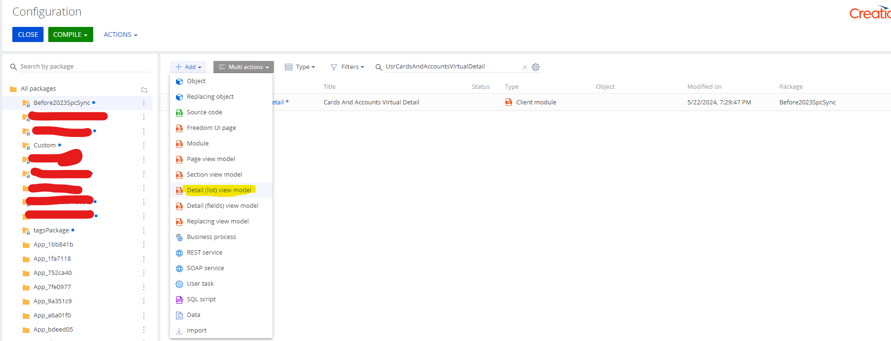Click the Modified on column header

704,87
